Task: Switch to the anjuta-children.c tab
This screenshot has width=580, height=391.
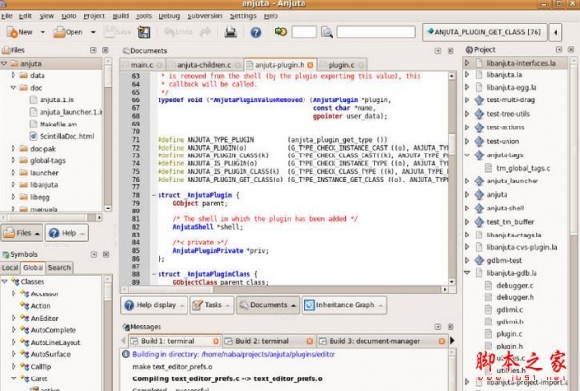Action: (201, 64)
